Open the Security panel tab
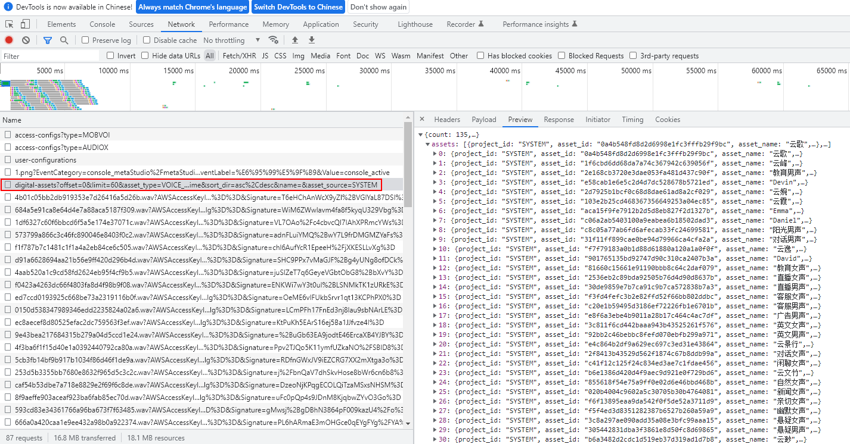The image size is (850, 444). coord(365,24)
